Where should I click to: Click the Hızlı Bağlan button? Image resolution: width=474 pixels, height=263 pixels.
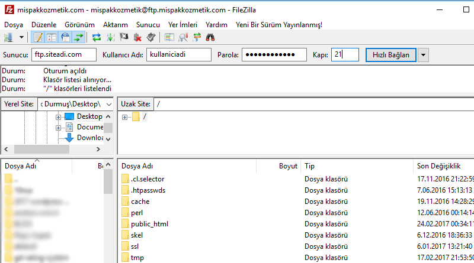point(391,55)
